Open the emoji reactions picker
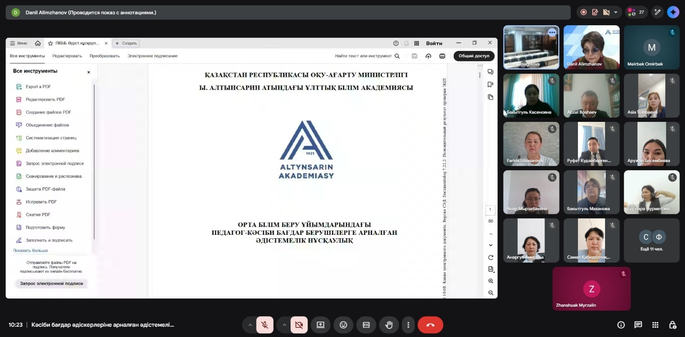The width and height of the screenshot is (685, 337). pyautogui.click(x=343, y=325)
